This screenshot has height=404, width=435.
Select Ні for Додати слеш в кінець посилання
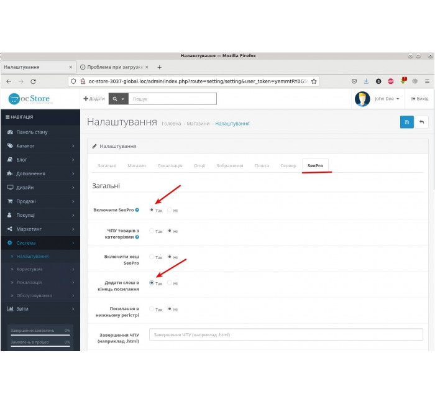170,283
